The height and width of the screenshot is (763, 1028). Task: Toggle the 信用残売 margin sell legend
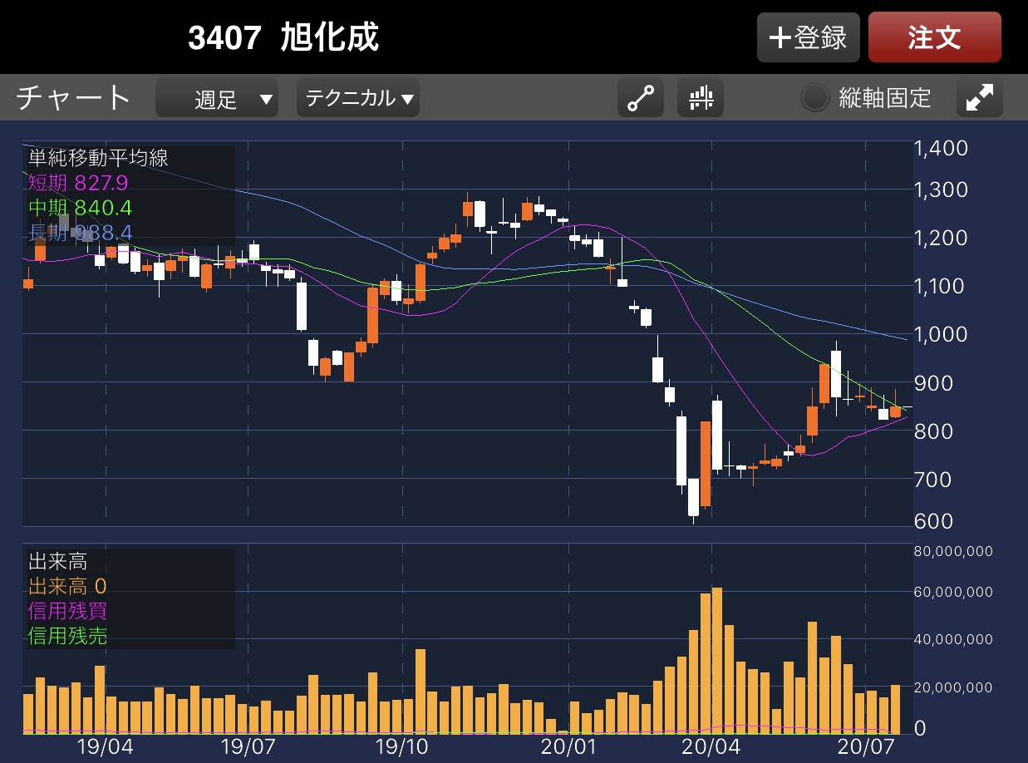coord(67,637)
